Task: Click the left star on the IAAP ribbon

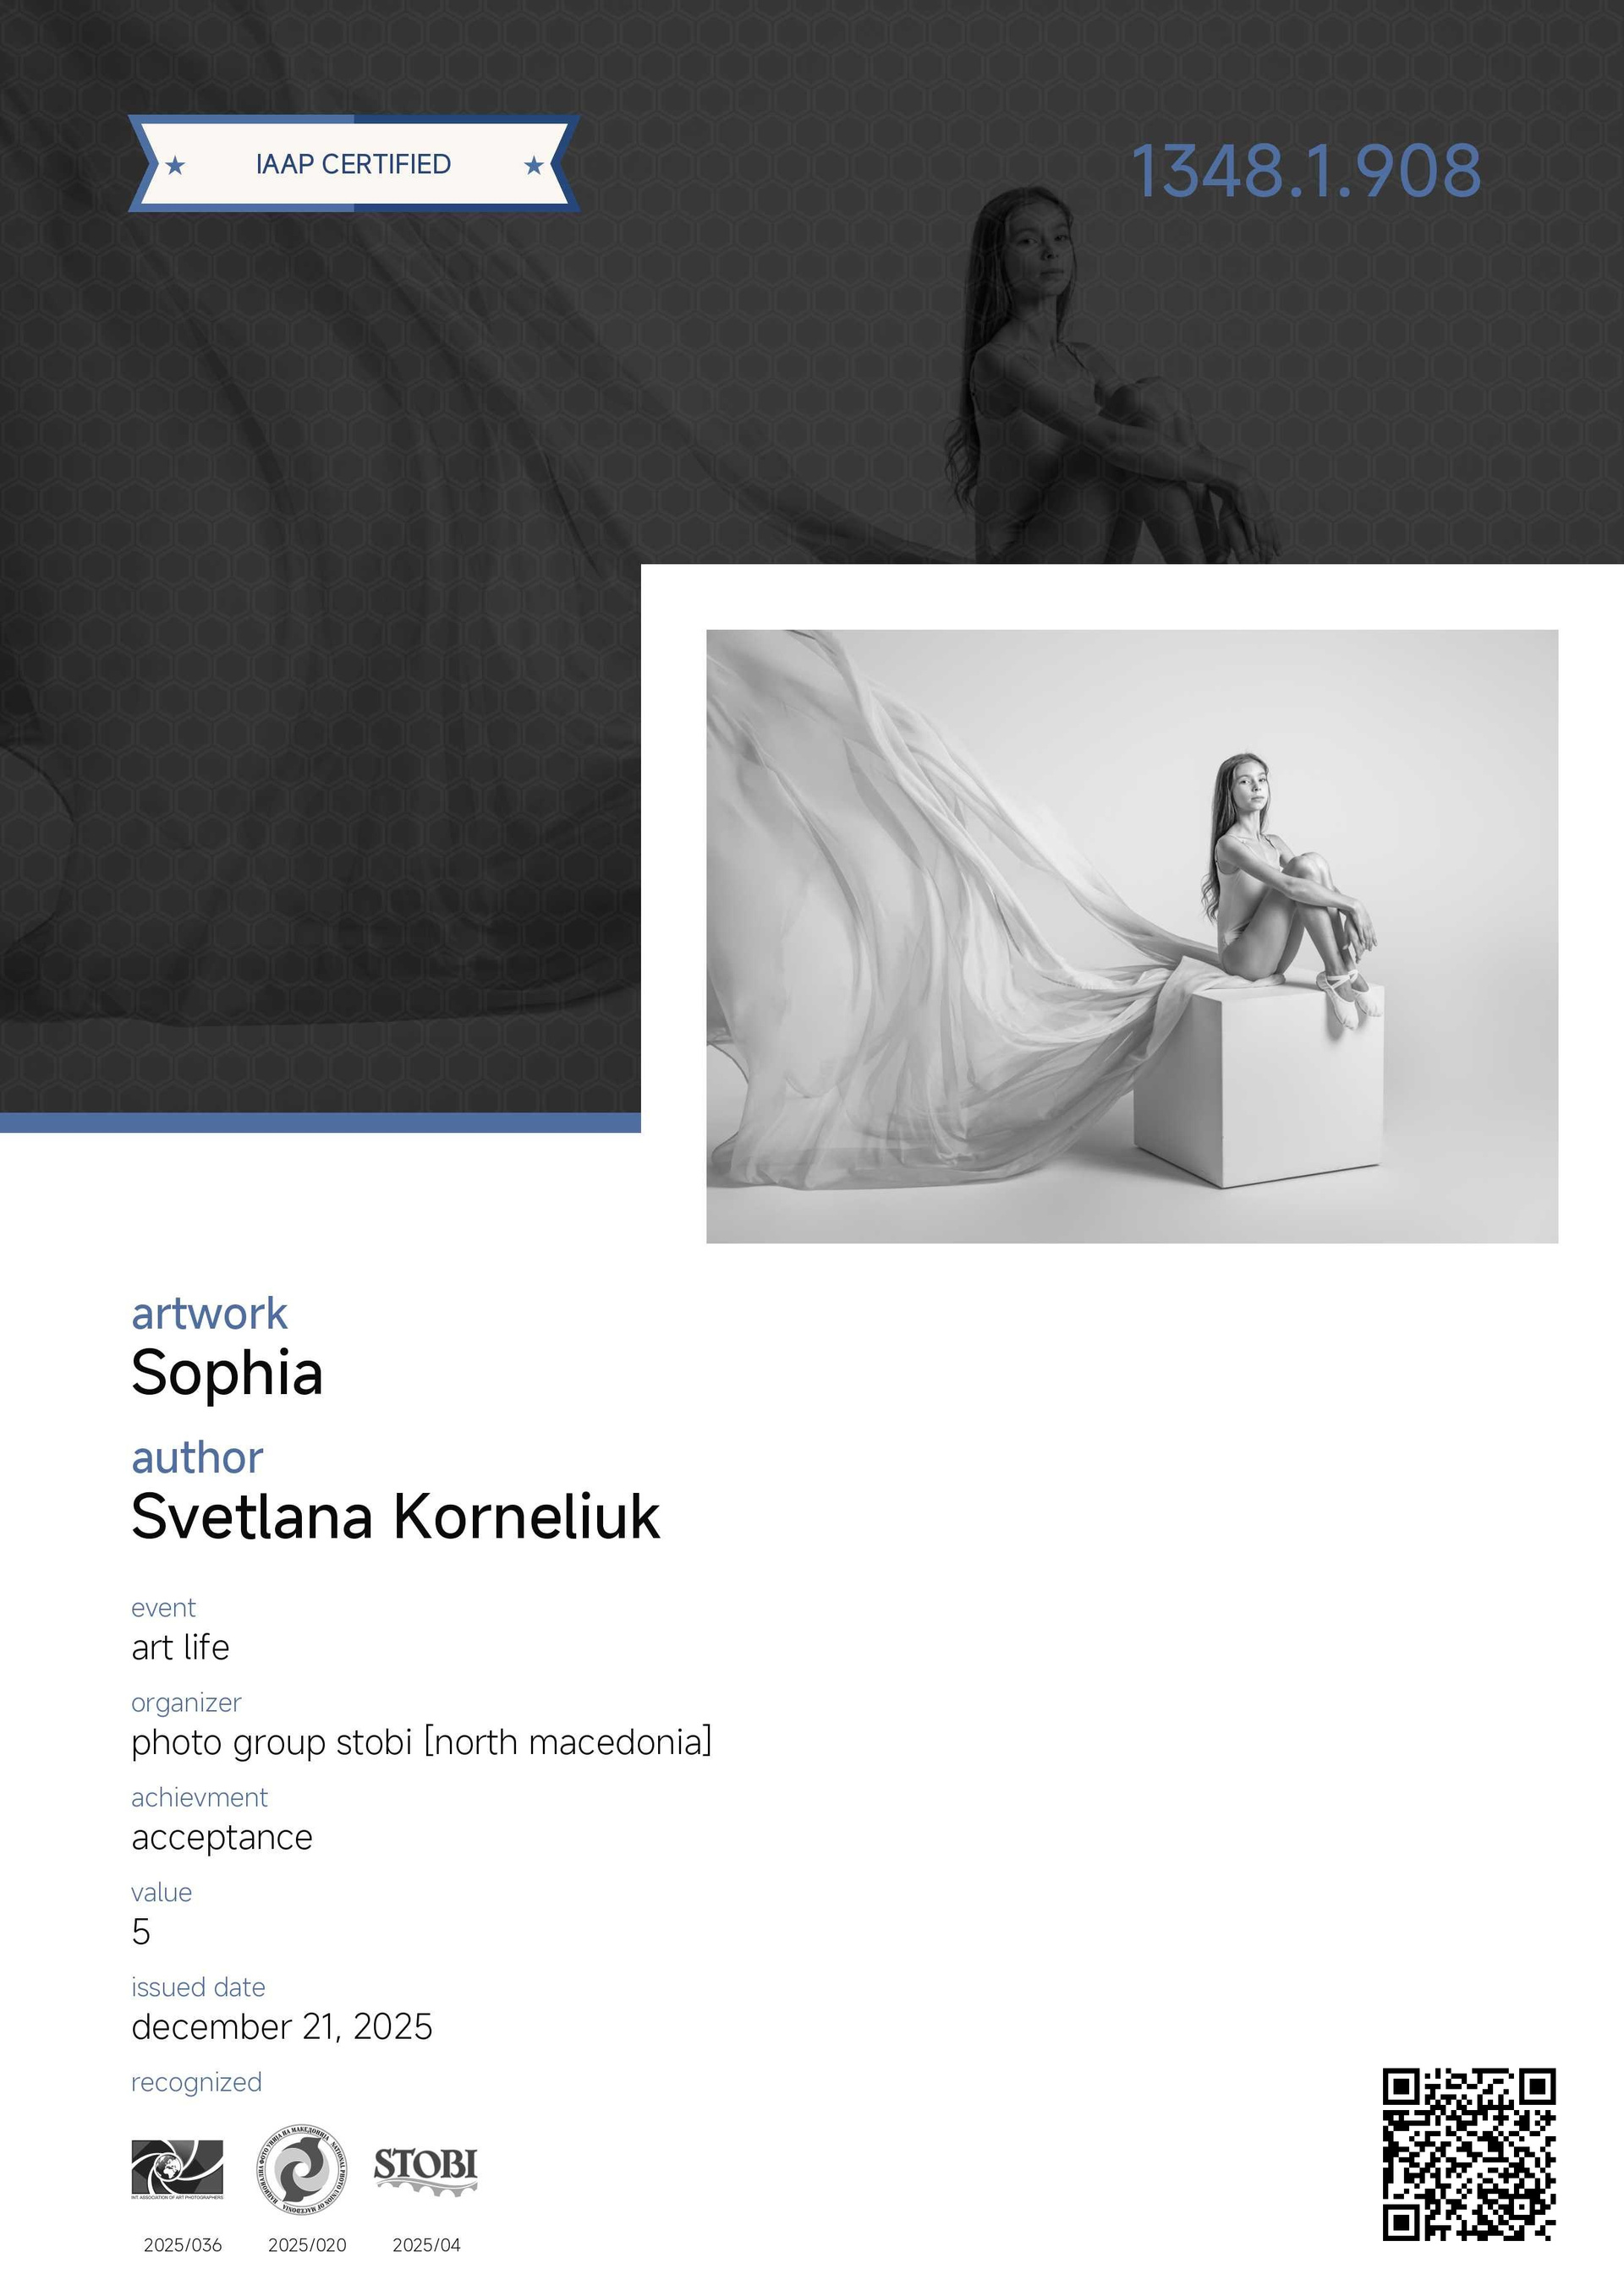Action: click(175, 165)
